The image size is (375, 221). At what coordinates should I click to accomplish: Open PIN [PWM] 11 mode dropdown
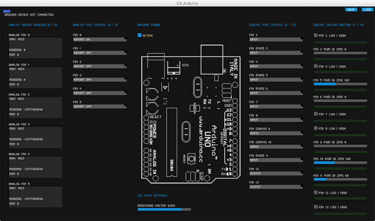pyautogui.click(x=276, y=160)
